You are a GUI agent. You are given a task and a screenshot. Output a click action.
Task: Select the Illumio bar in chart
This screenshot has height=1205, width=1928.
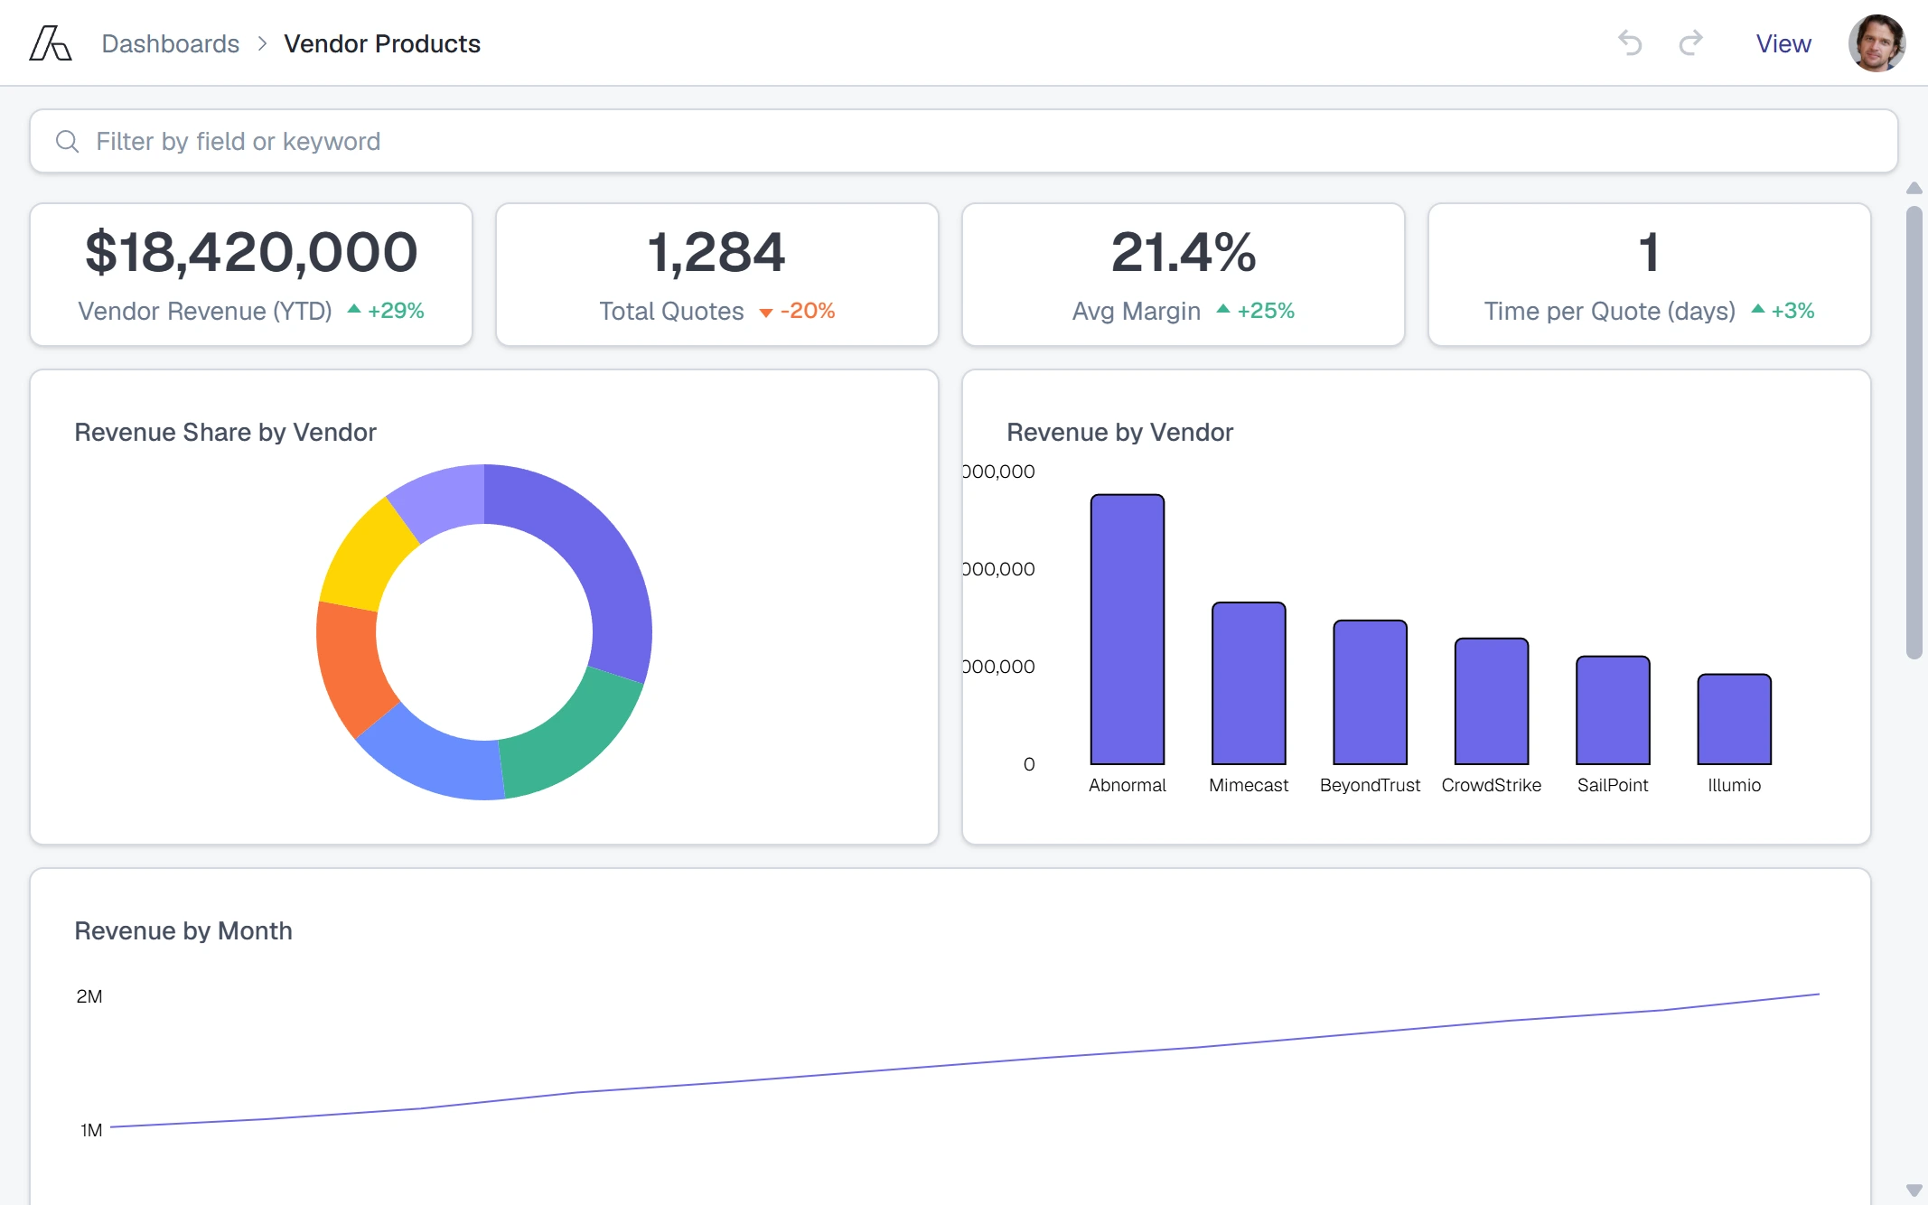pos(1734,719)
